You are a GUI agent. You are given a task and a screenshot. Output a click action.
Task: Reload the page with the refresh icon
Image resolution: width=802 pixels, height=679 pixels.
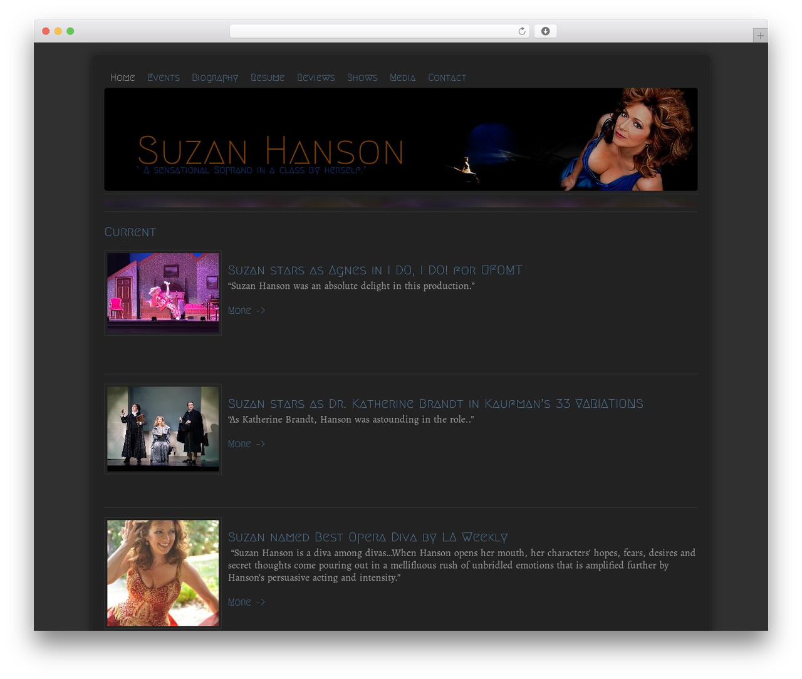point(521,31)
